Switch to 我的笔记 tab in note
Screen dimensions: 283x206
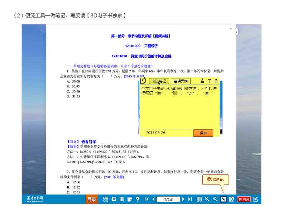[x=159, y=81]
